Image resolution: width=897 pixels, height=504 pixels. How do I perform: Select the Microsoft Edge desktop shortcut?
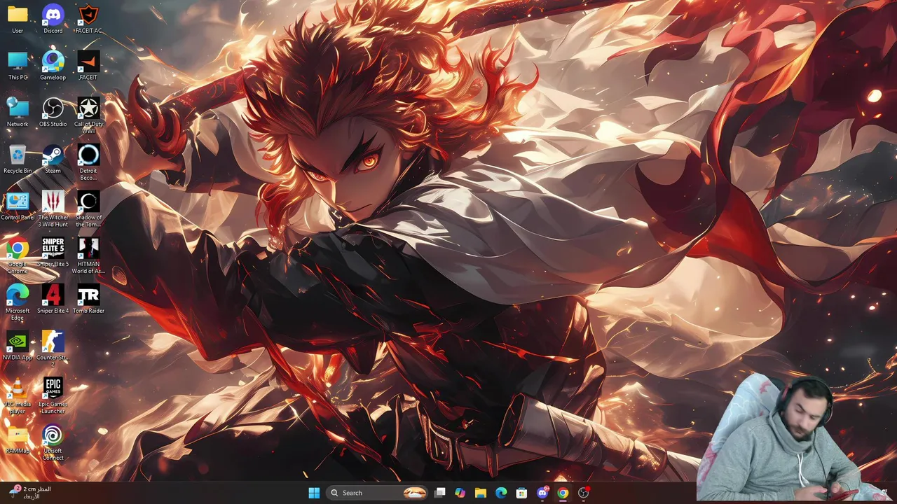pyautogui.click(x=18, y=303)
